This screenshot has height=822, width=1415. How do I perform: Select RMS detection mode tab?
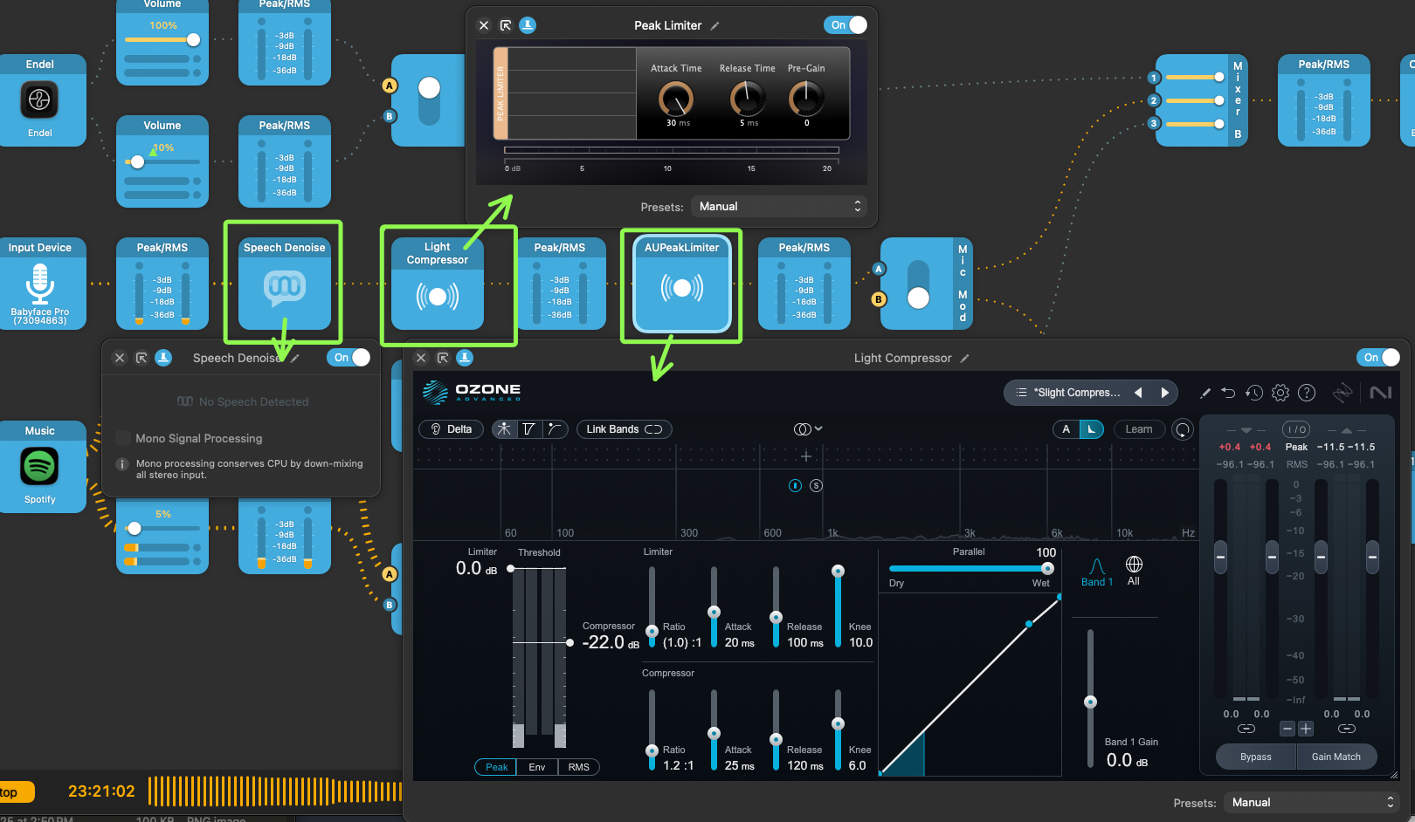pyautogui.click(x=579, y=767)
